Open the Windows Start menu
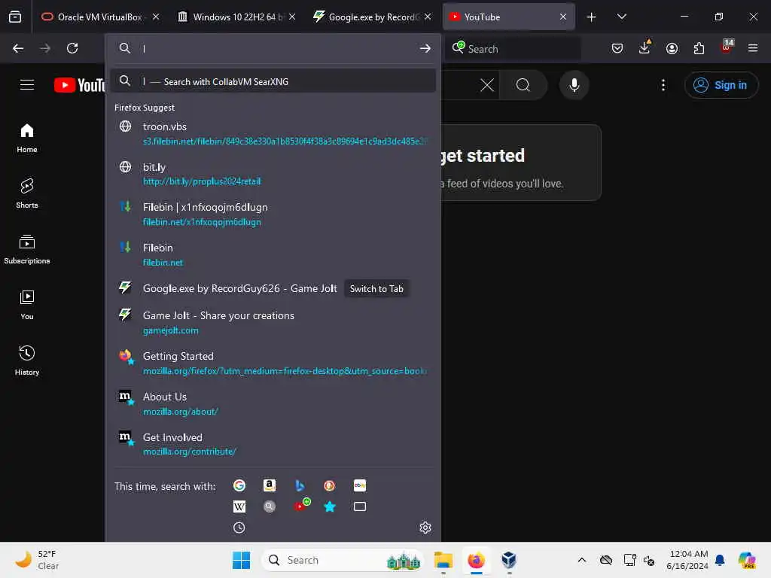Viewport: 771px width, 578px height. click(241, 560)
